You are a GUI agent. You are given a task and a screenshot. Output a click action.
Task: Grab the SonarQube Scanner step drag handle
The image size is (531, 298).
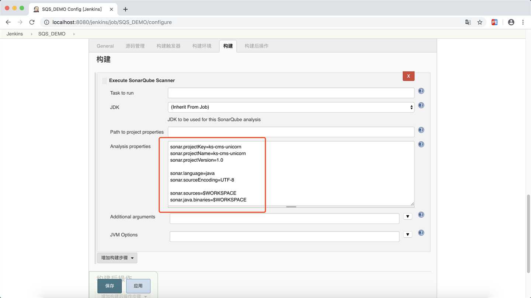click(104, 81)
